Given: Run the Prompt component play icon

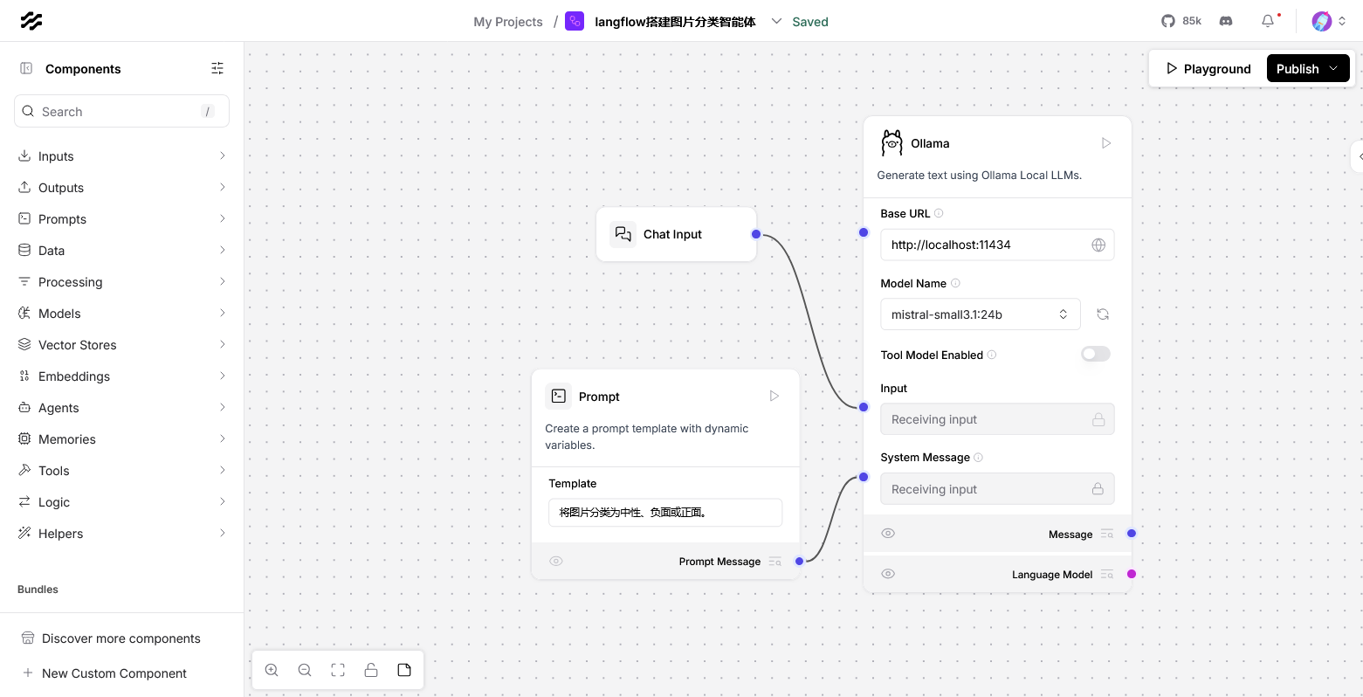Looking at the screenshot, I should pyautogui.click(x=774, y=396).
